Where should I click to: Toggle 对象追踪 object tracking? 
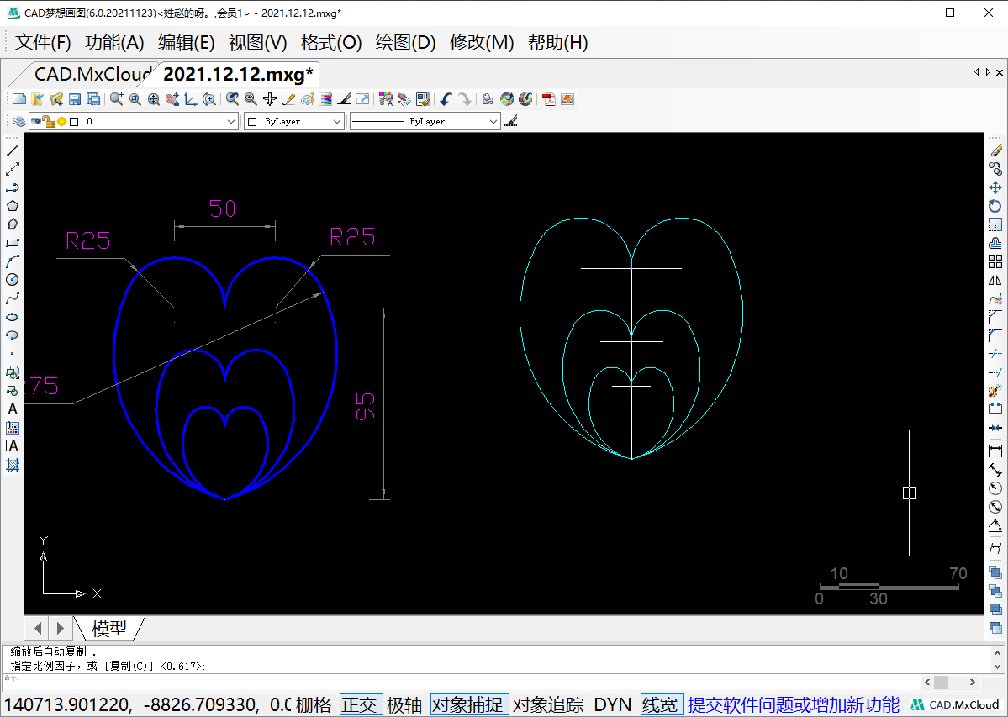point(548,704)
